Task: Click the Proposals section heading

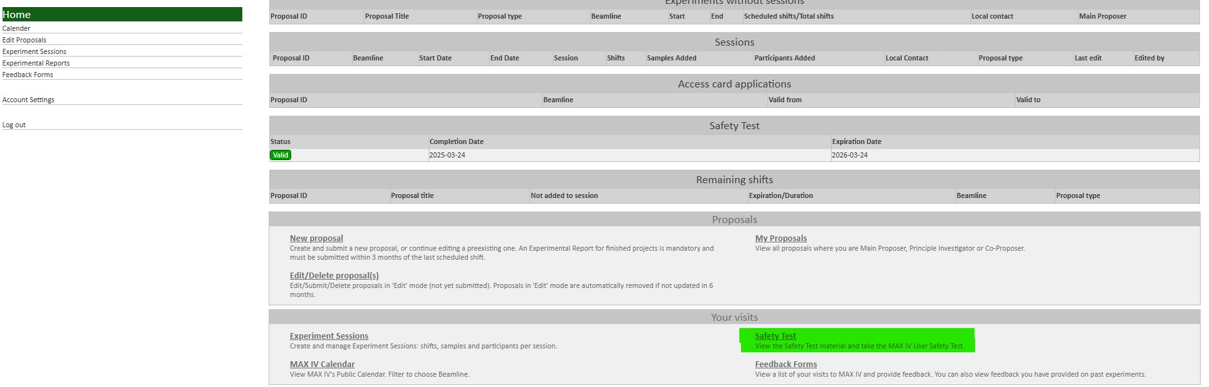Action: (735, 220)
